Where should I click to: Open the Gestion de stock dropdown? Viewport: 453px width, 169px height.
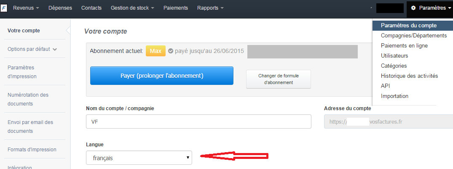(132, 8)
